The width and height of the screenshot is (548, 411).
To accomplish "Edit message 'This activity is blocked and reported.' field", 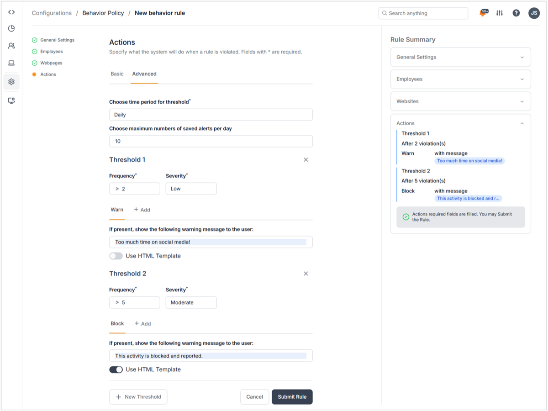I will [x=211, y=356].
